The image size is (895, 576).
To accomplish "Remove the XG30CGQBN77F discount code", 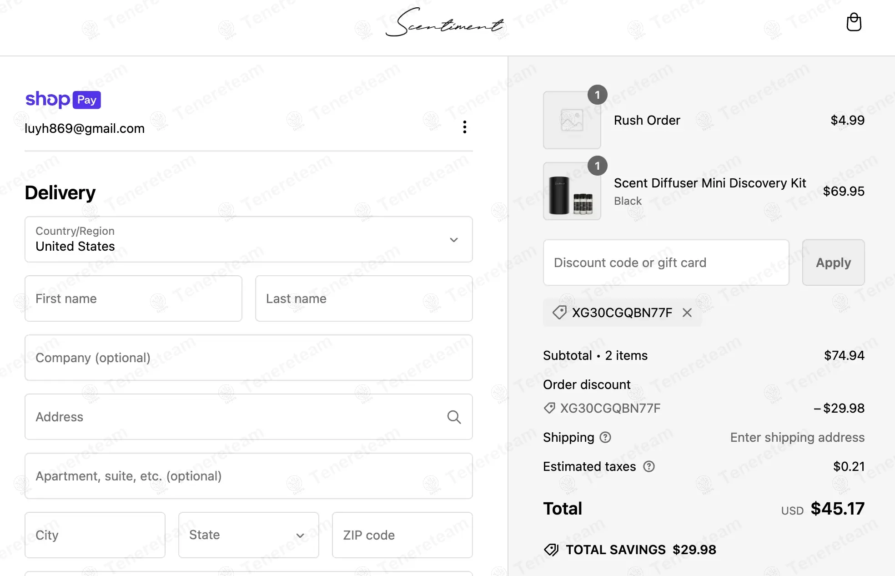I will tap(687, 313).
